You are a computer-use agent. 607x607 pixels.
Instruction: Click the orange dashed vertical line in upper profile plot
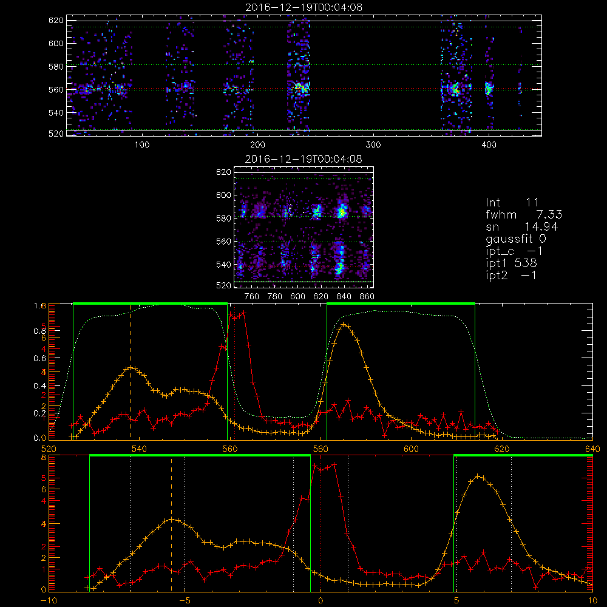coord(130,371)
